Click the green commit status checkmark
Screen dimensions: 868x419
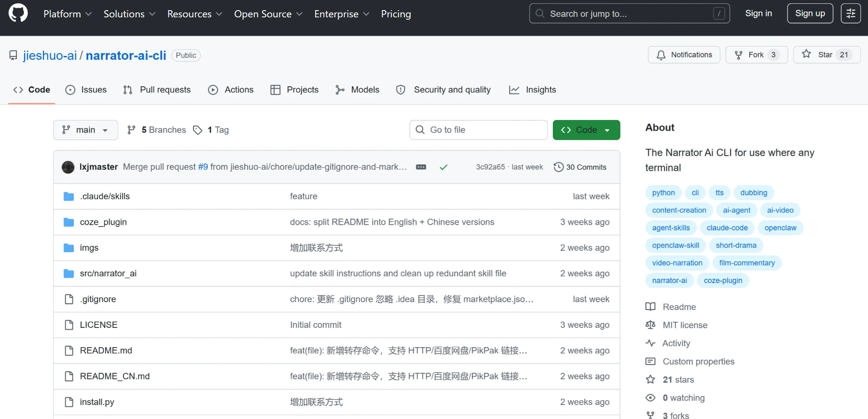(443, 167)
